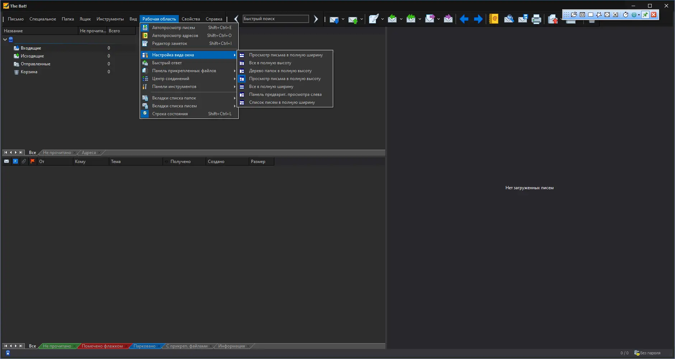This screenshot has height=359, width=675.
Task: Click the reply toolbar icon
Action: point(392,19)
